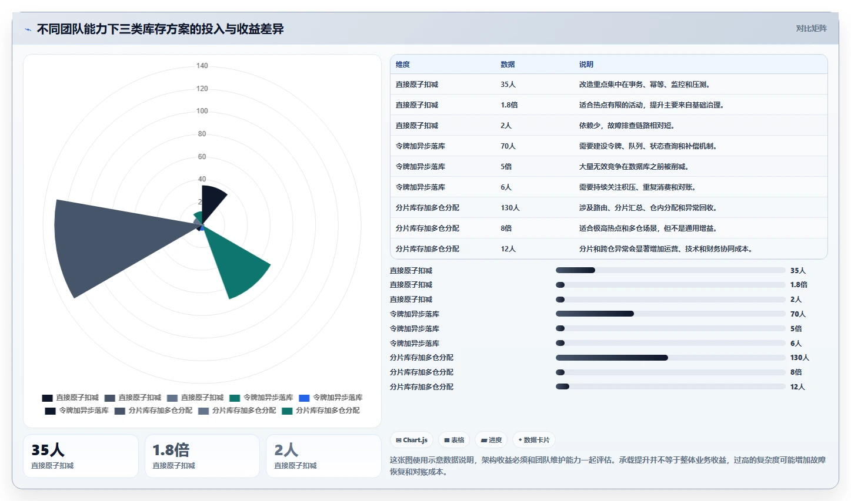This screenshot has height=501, width=851.
Task: Toggle slate-colored 直接原子扣减 legend item
Action: click(133, 398)
